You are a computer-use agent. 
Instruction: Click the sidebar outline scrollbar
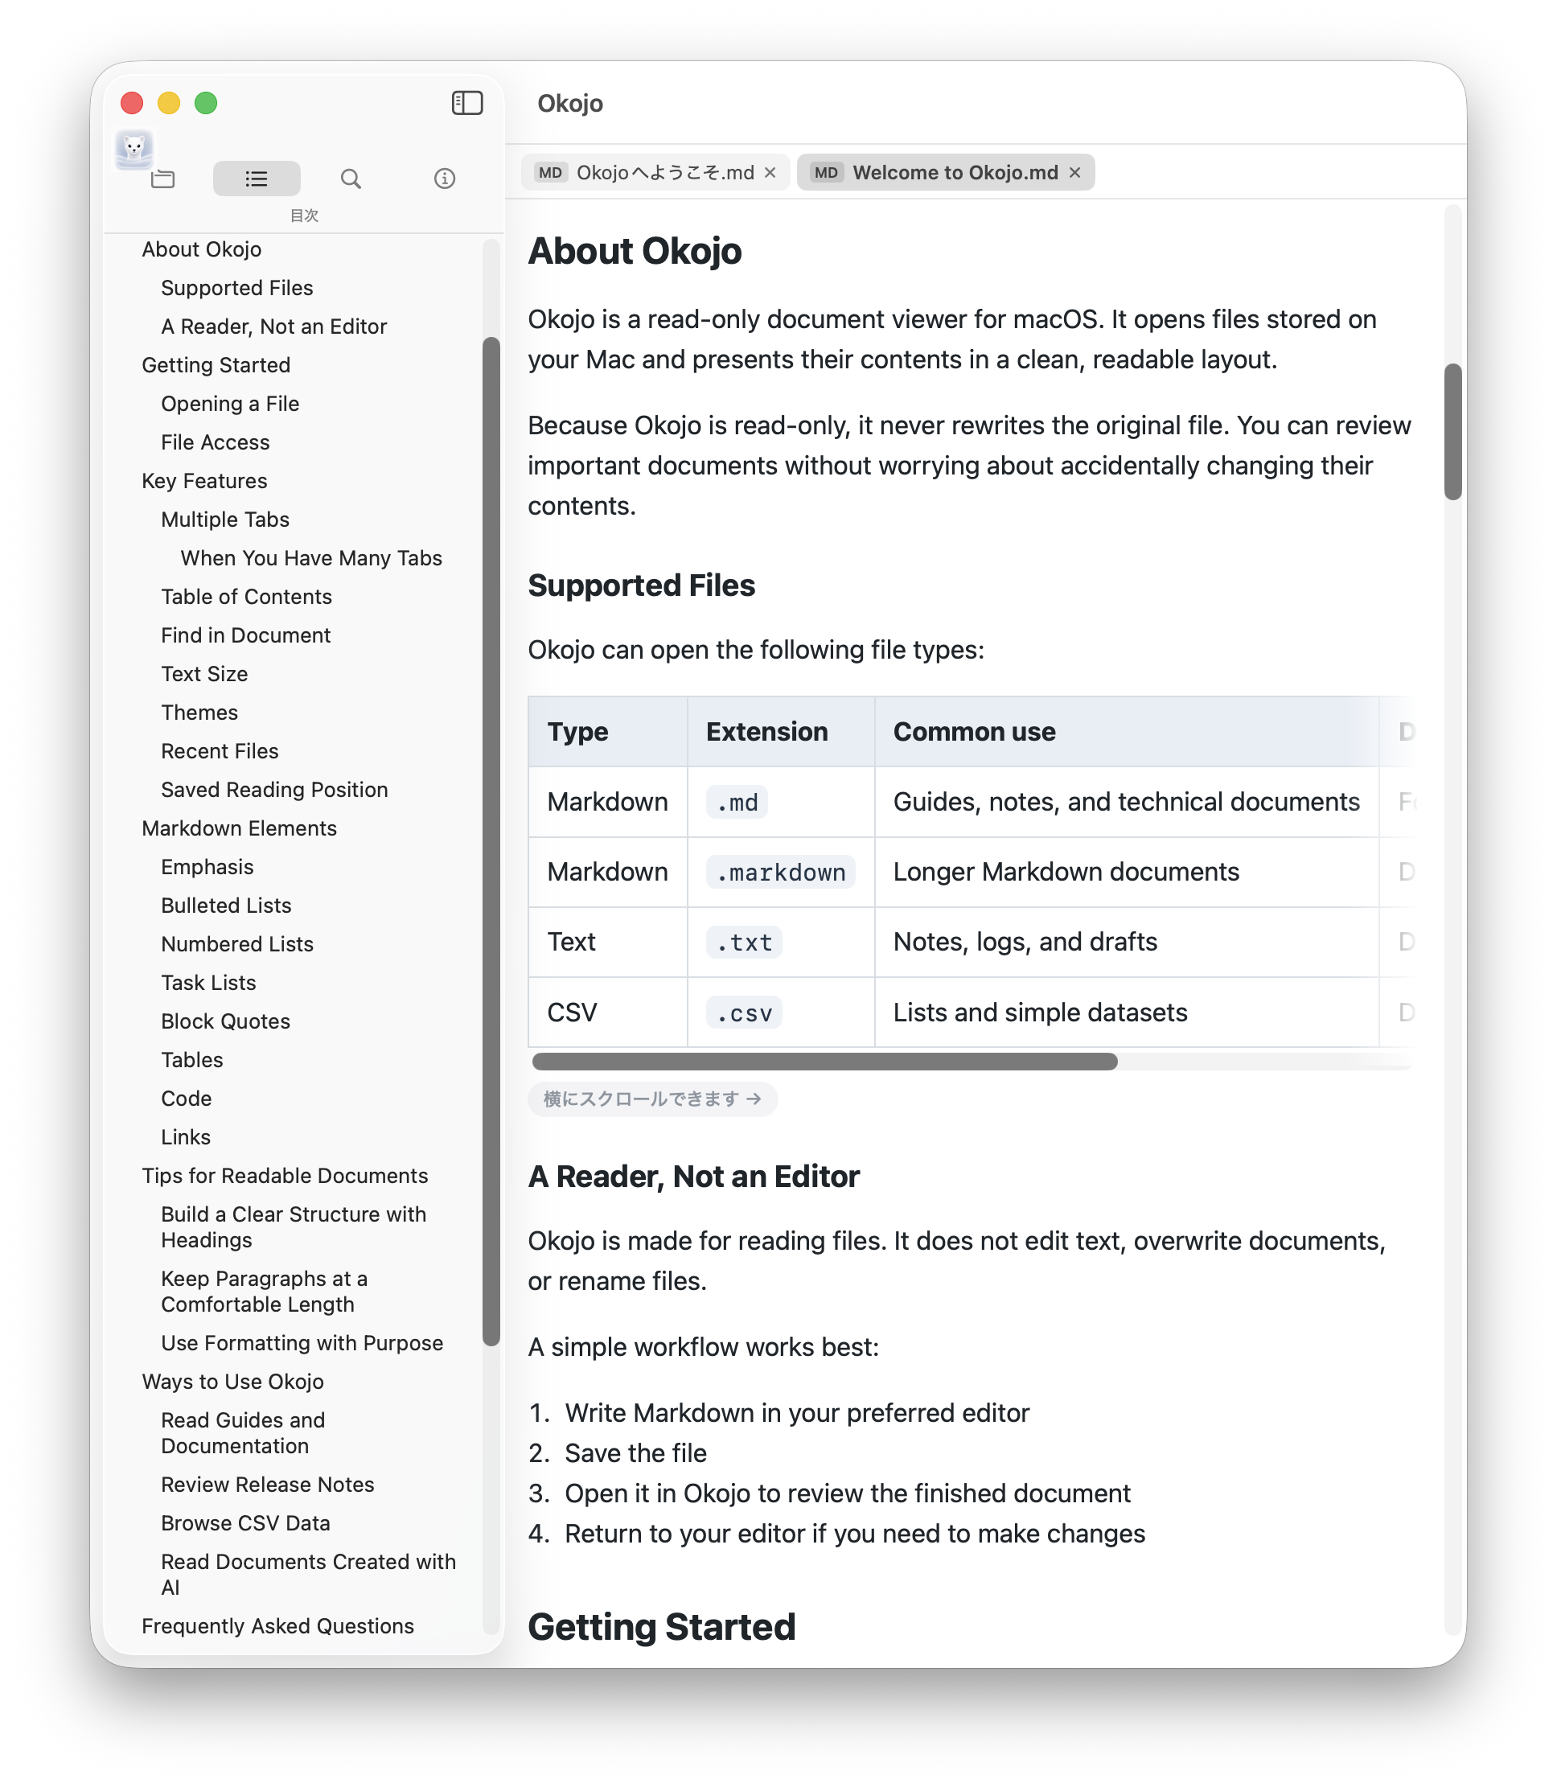(491, 841)
